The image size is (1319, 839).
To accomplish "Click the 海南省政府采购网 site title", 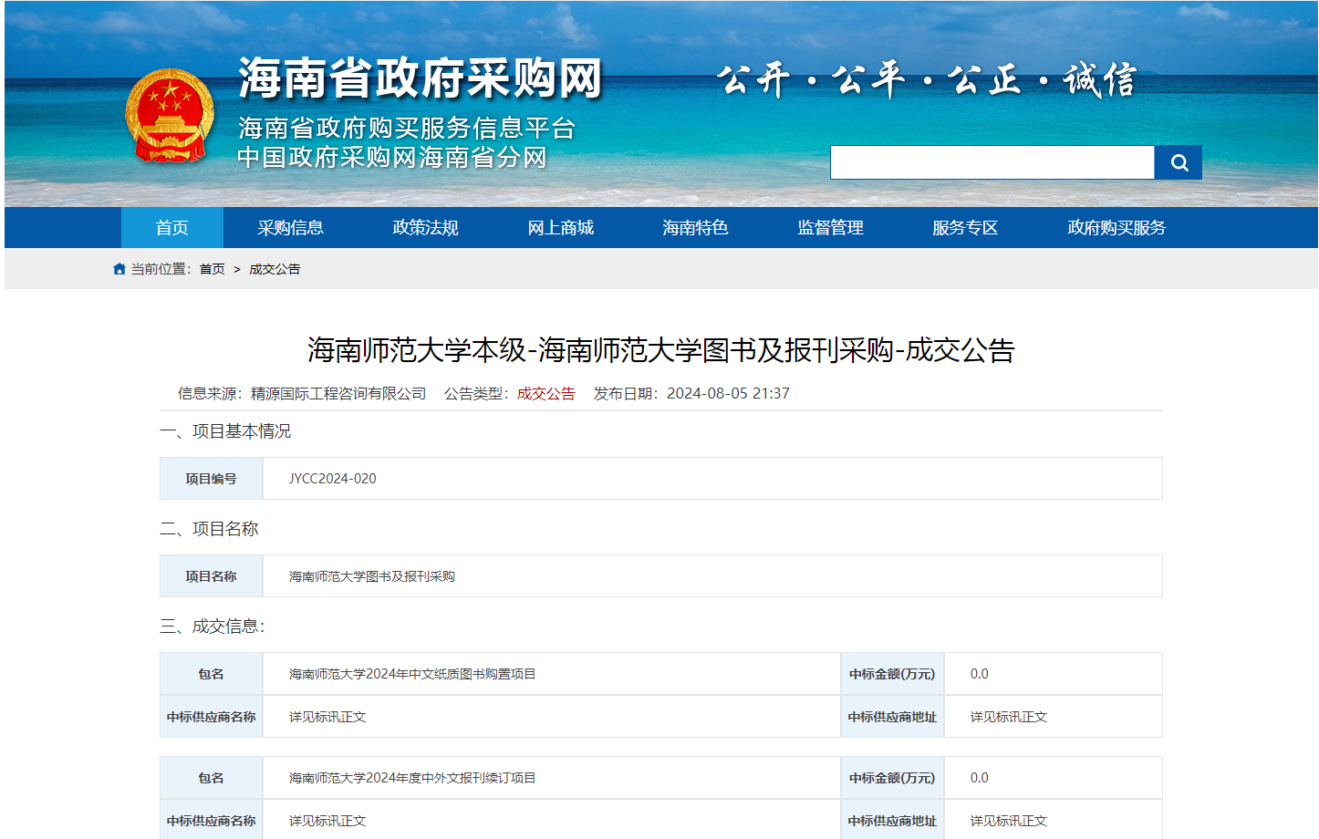I will coord(421,78).
